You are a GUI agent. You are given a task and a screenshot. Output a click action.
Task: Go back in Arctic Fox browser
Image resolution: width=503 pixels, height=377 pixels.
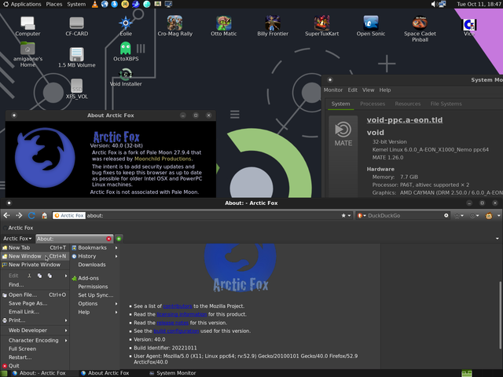(6, 216)
